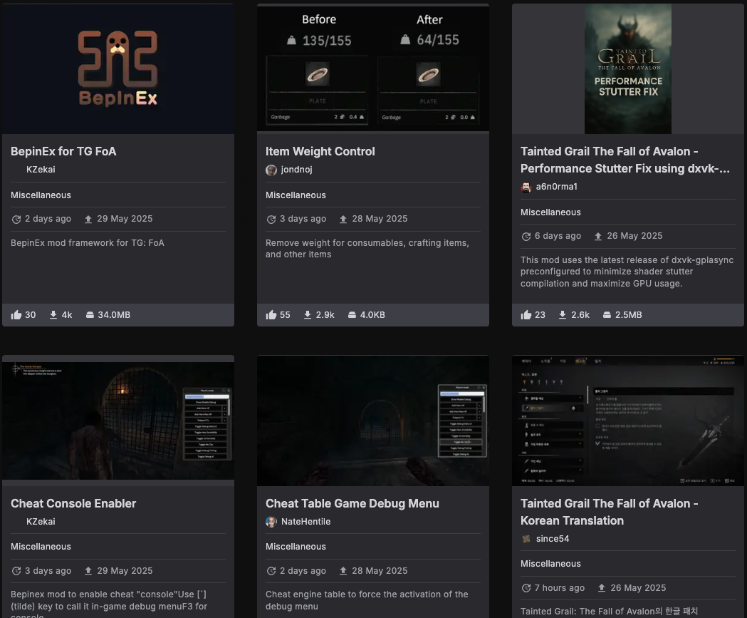Image resolution: width=747 pixels, height=618 pixels.
Task: Open the BepinEx logo thumbnail
Action: 118,68
